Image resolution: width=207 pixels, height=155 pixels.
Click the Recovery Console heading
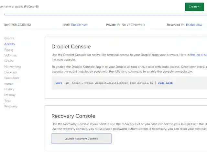[x=73, y=116]
